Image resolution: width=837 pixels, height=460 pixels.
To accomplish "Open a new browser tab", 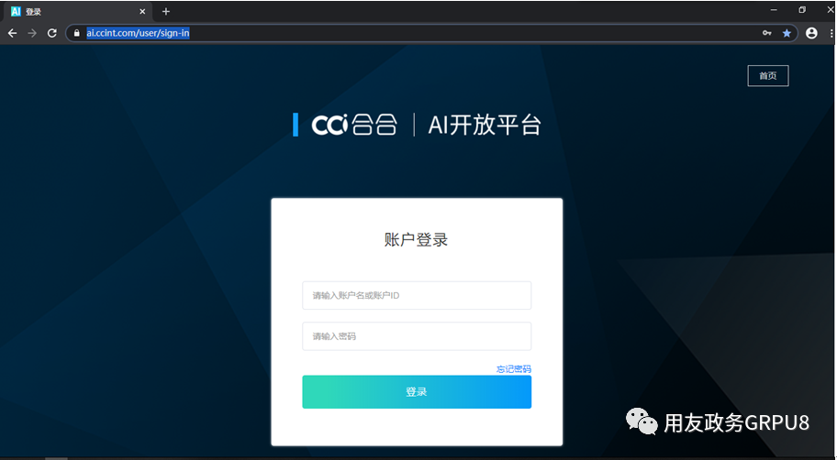I will click(166, 11).
